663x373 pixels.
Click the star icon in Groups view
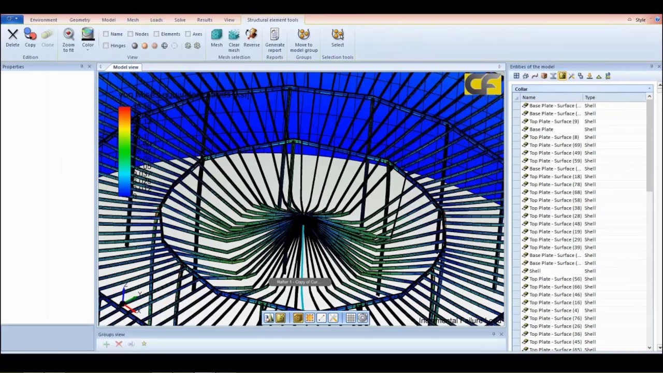(144, 343)
